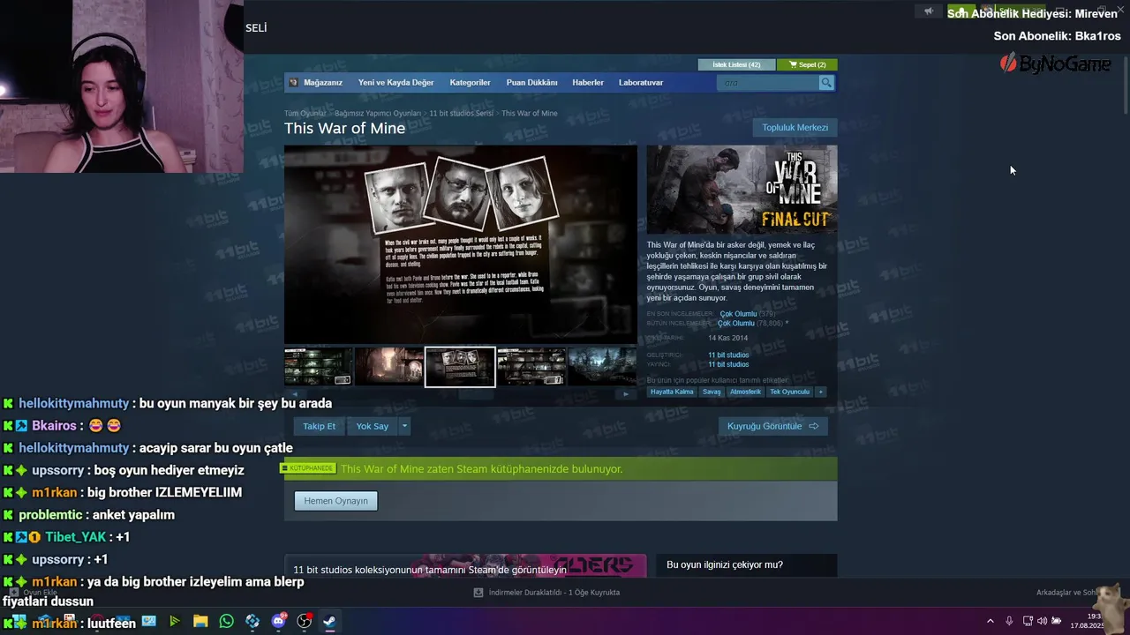Click the This War of Mine Final Cut header image

coord(742,190)
